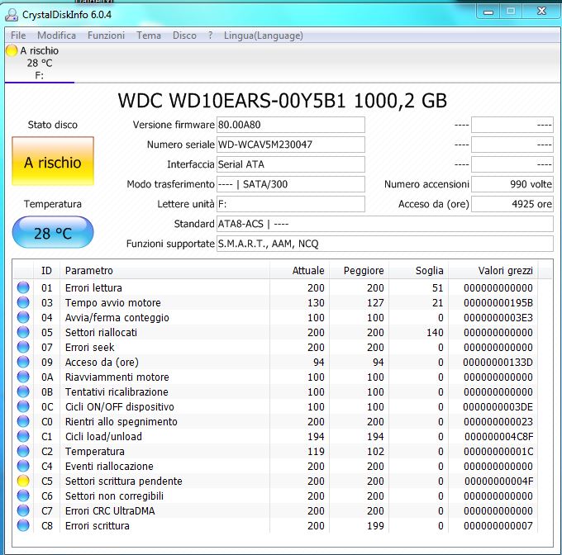562x555 pixels.
Task: Select the Settori scrittura pendente parameter name
Action: (x=124, y=481)
